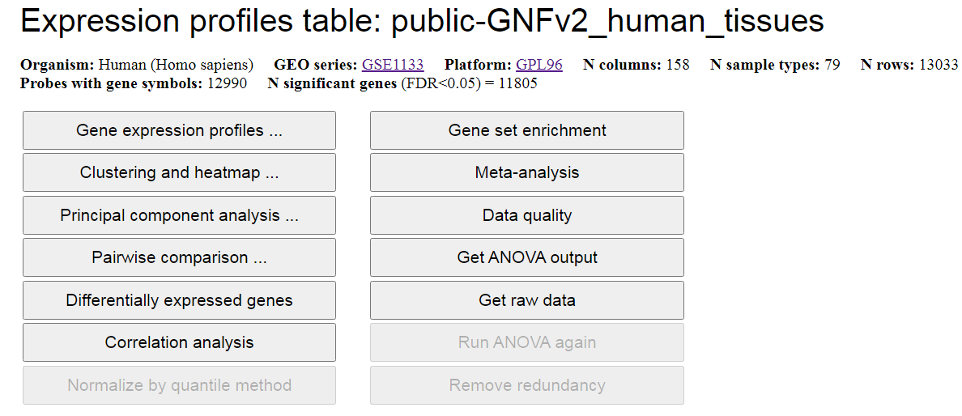Viewport: 962px width, 416px height.
Task: Click the Run ANOVA again button
Action: (x=527, y=342)
